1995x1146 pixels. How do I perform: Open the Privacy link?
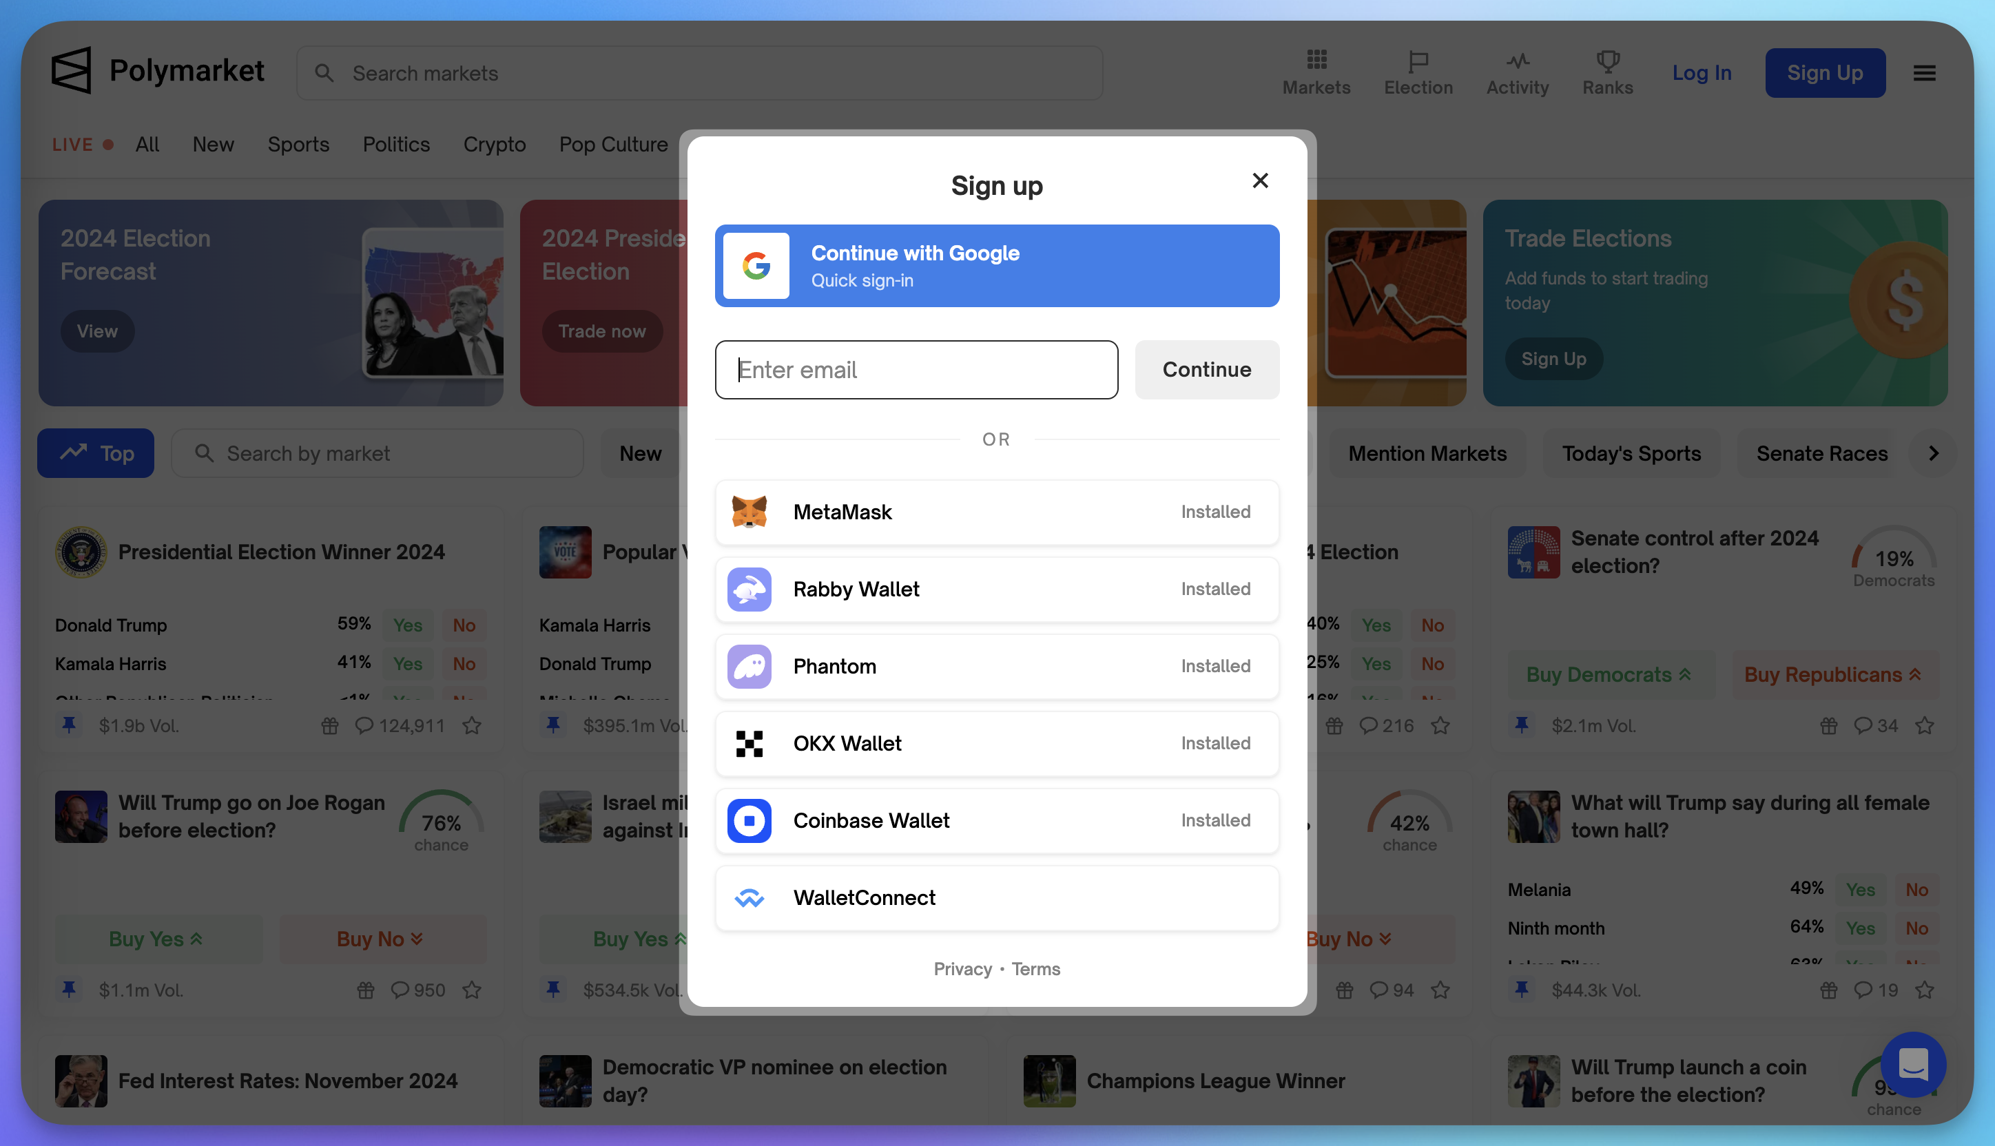[x=962, y=969]
